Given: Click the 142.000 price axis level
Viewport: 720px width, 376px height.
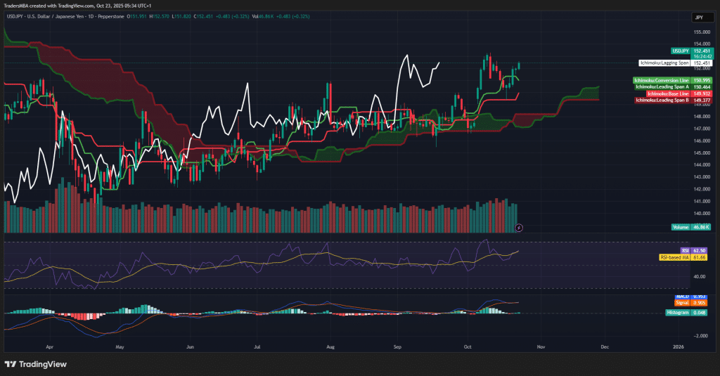Looking at the screenshot, I should point(702,189).
